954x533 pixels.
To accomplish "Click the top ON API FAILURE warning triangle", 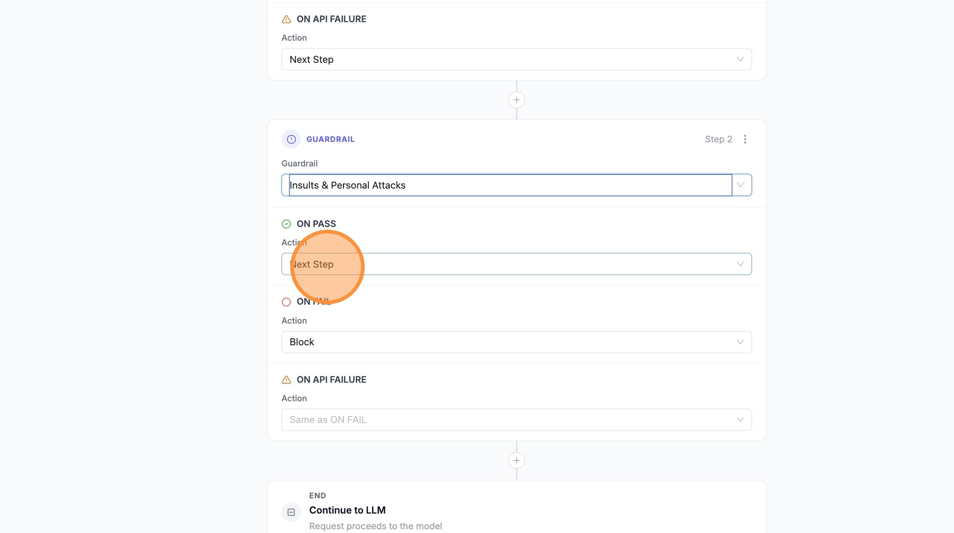I will pyautogui.click(x=286, y=18).
